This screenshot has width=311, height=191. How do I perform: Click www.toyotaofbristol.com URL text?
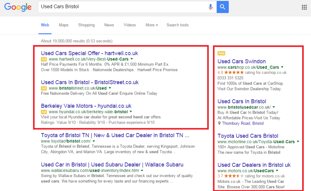pos(66,141)
